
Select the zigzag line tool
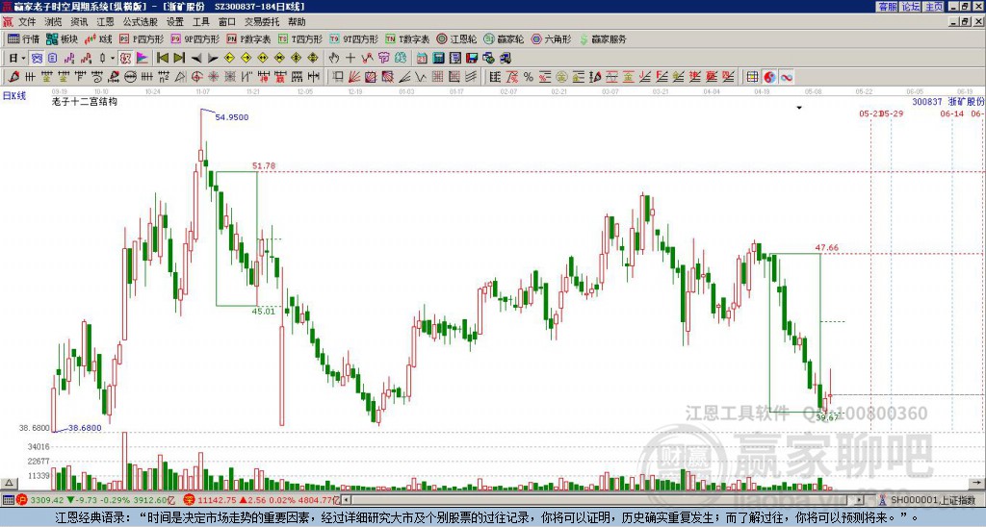[421, 77]
